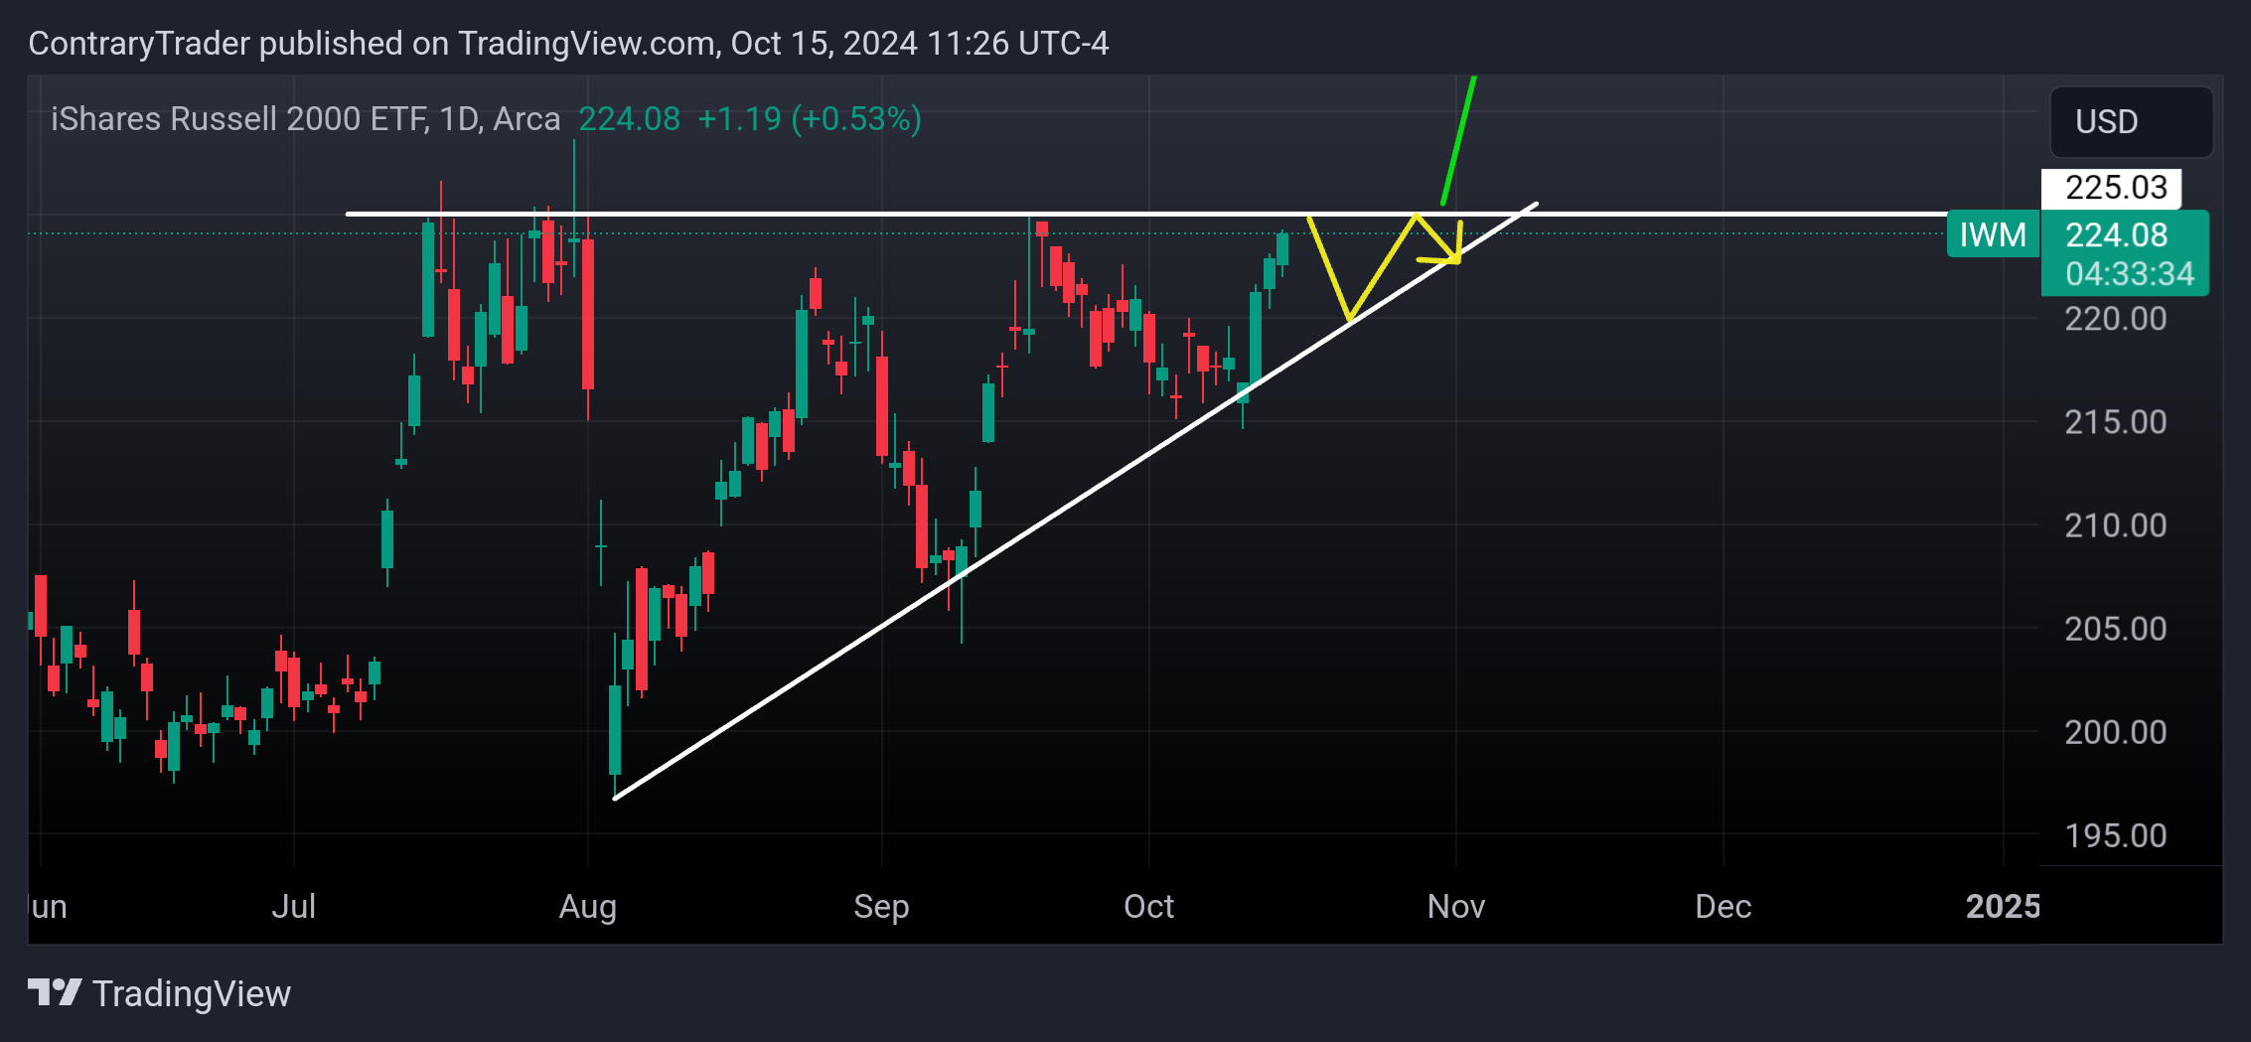Click the IWM symbol label

[1993, 235]
